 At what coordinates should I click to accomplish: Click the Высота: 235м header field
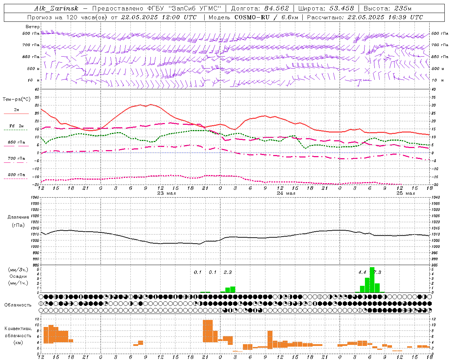click(x=387, y=8)
